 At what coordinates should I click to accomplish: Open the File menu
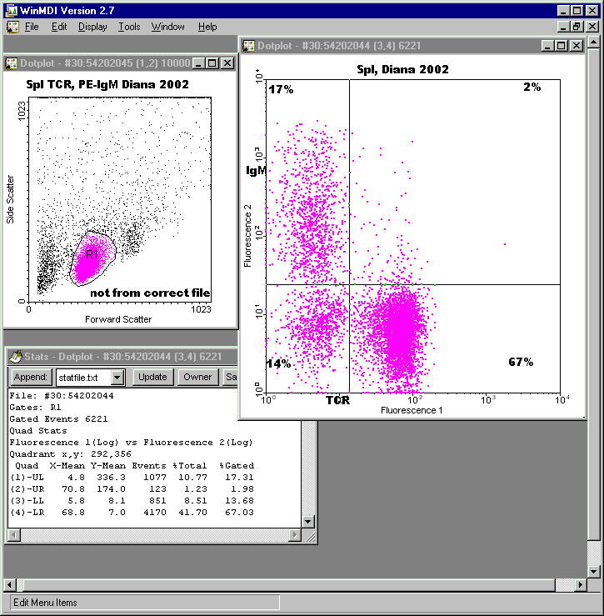[32, 27]
